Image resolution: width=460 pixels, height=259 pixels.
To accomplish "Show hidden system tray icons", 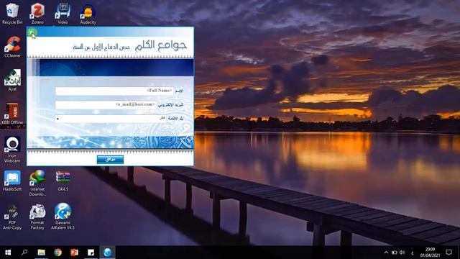I will (386, 253).
